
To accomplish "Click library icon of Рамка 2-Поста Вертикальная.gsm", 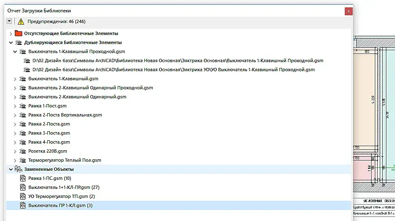I will 23,115.
